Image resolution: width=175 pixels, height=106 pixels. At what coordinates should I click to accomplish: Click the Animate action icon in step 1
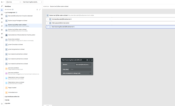pos(50,19)
